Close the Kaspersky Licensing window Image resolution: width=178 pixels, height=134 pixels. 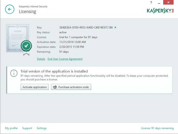(168, 2)
